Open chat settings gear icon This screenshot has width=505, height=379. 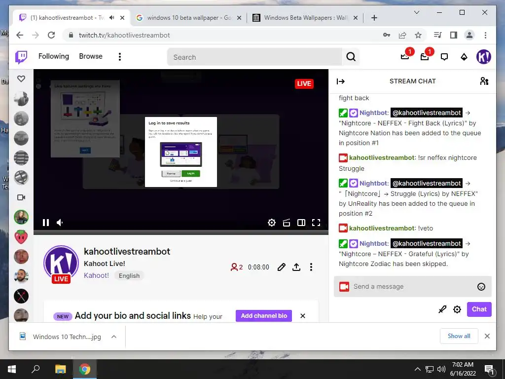(457, 309)
